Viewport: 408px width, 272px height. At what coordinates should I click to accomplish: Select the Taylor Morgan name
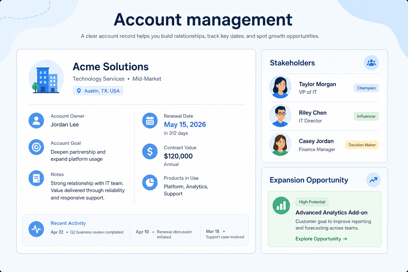317,84
